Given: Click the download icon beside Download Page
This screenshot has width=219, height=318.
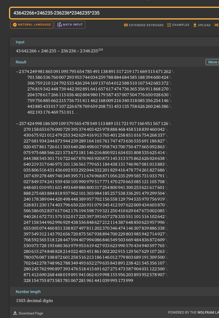Looking at the screenshot, I should (15, 313).
